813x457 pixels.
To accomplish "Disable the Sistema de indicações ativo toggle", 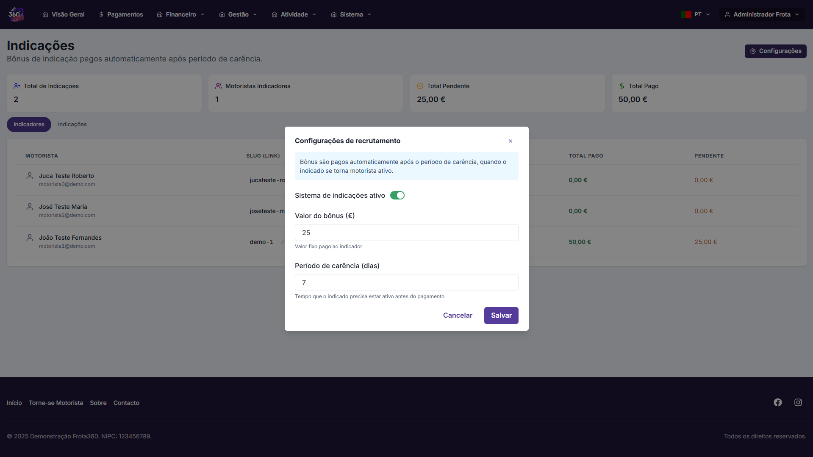I will click(x=397, y=195).
